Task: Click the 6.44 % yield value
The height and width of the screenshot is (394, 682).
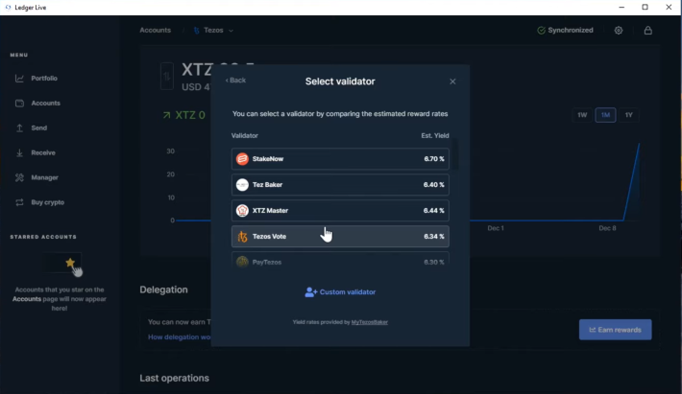Action: (x=434, y=211)
